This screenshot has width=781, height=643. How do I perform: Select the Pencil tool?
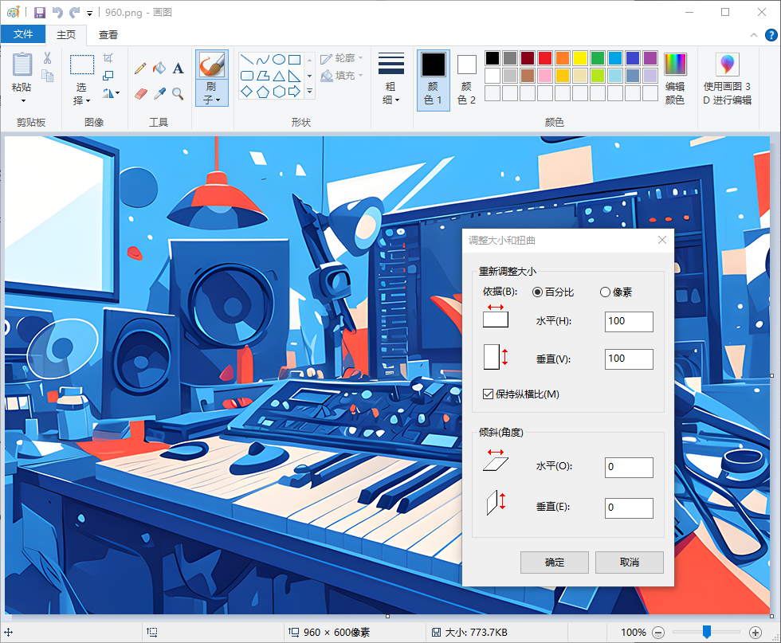pyautogui.click(x=140, y=69)
